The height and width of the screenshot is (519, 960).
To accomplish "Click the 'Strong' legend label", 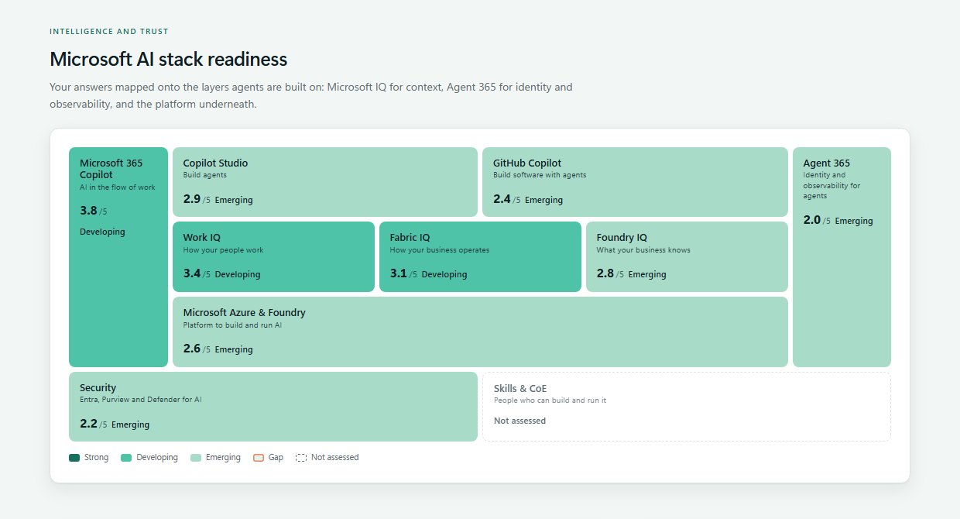I will click(x=97, y=458).
